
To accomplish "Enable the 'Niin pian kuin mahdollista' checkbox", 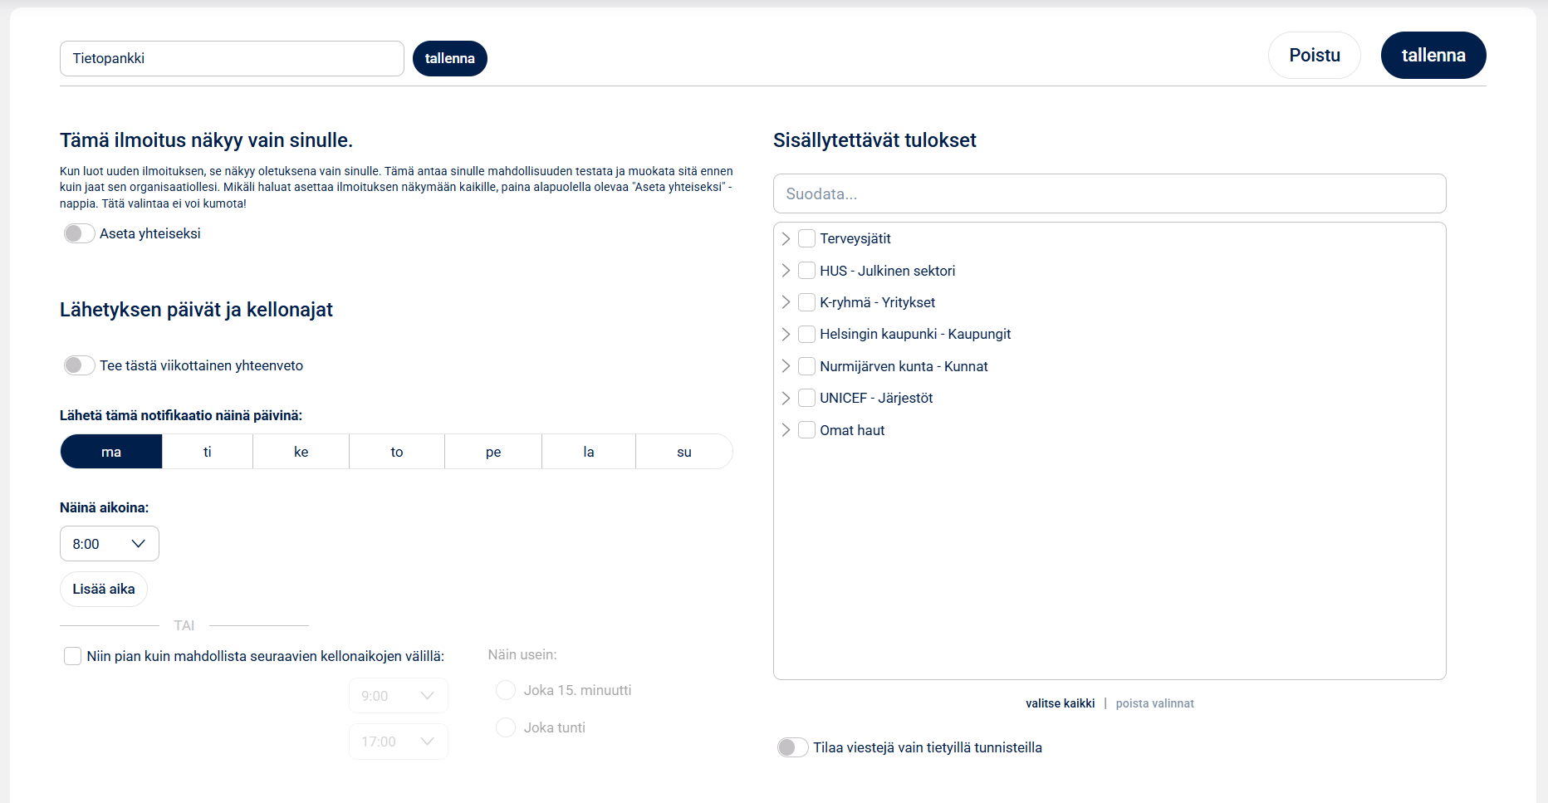I will pyautogui.click(x=73, y=657).
